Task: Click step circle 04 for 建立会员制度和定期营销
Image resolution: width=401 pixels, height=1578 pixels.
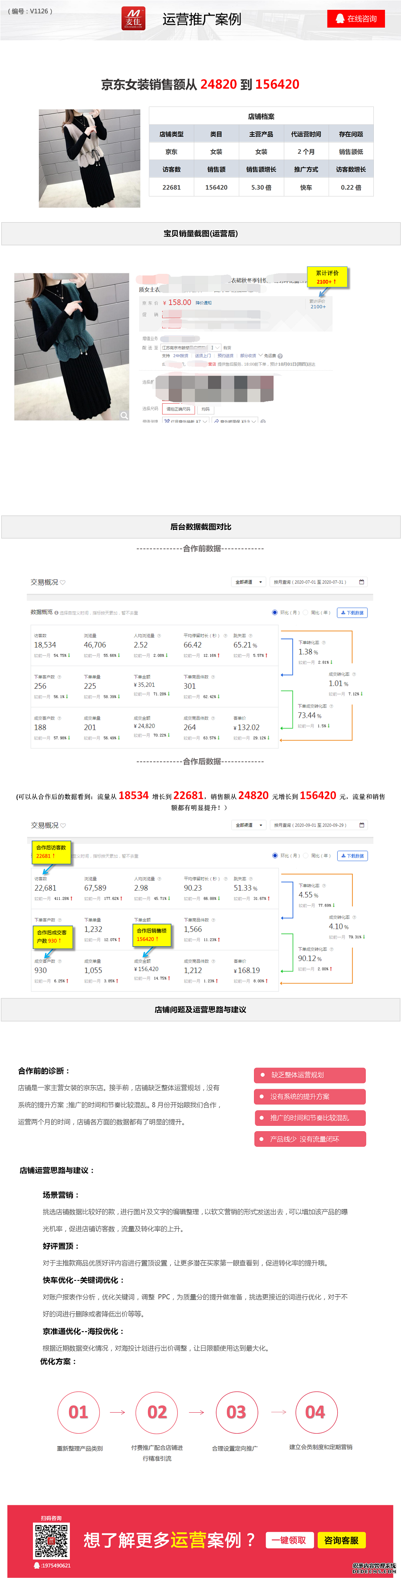Action: pyautogui.click(x=315, y=1412)
